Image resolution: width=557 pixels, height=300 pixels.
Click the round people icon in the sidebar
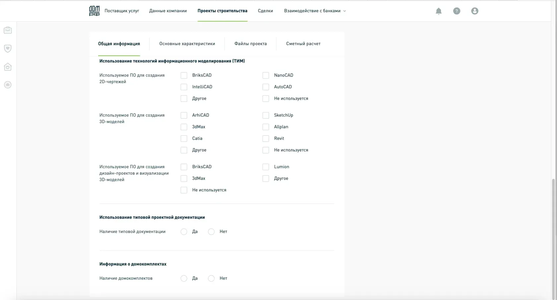[8, 85]
